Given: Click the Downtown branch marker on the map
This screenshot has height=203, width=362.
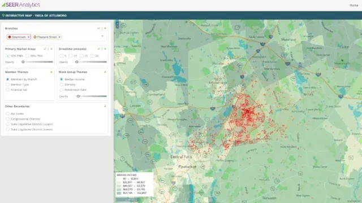Looking at the screenshot, I should (x=247, y=112).
